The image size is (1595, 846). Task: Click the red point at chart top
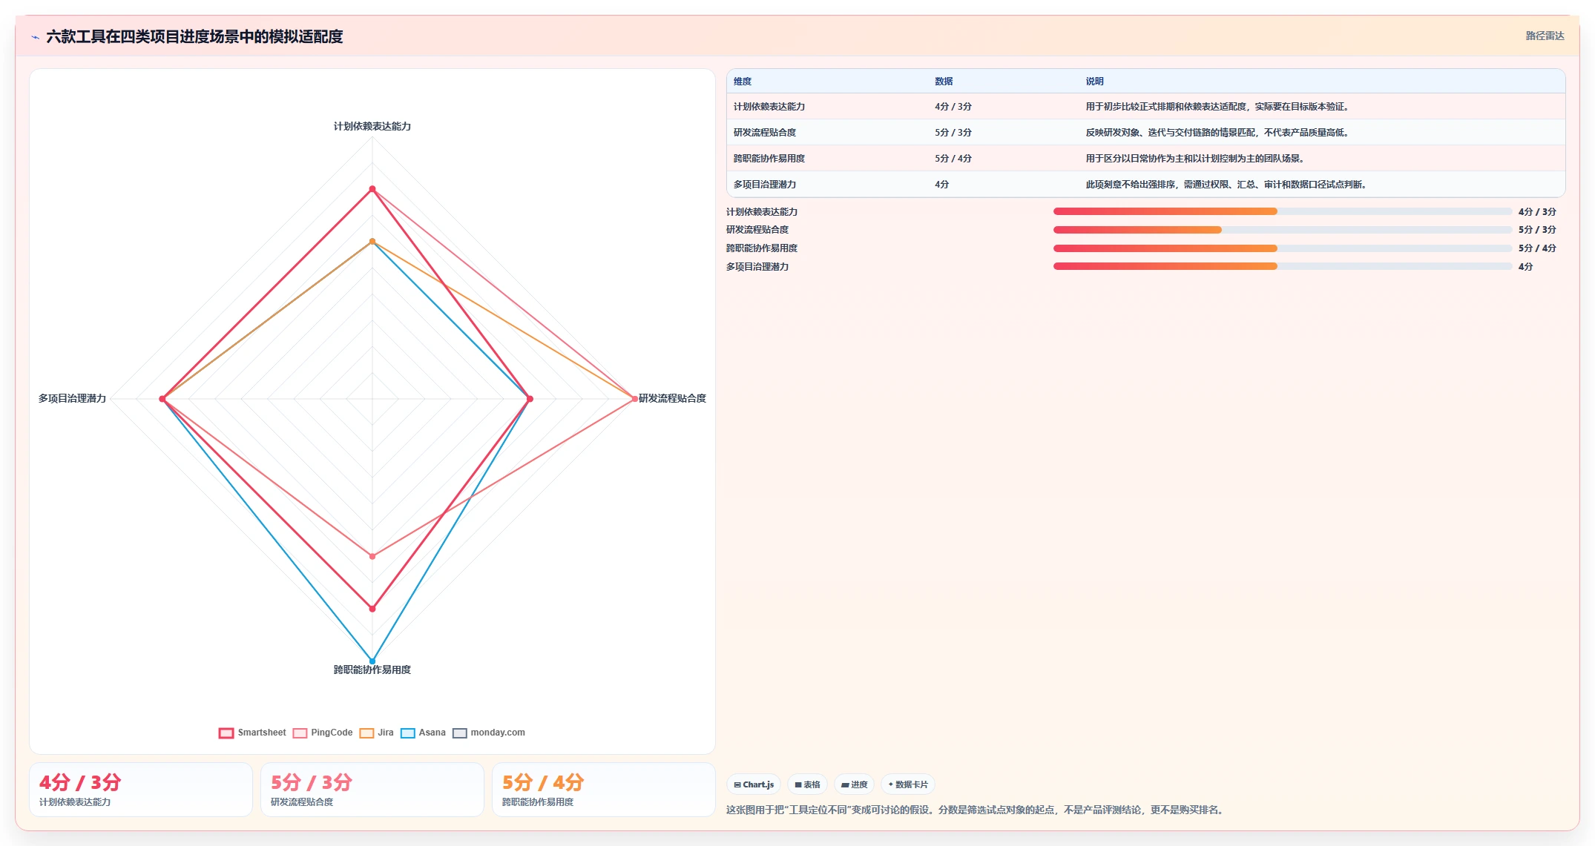(372, 189)
